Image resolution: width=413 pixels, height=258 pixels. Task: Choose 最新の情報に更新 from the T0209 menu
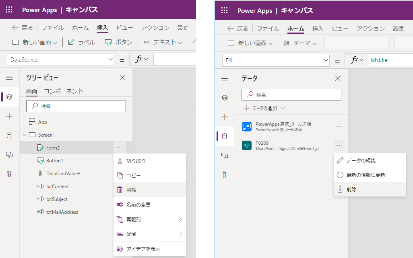pyautogui.click(x=370, y=175)
